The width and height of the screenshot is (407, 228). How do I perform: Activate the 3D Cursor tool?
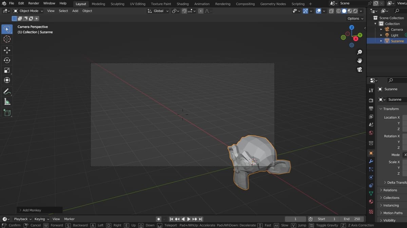7,39
